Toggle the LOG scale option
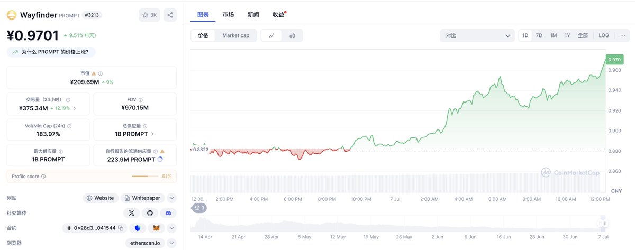 604,35
